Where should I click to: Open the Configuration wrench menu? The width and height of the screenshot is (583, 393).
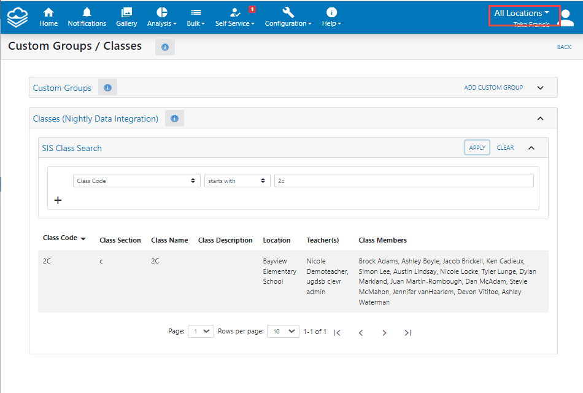(x=288, y=17)
